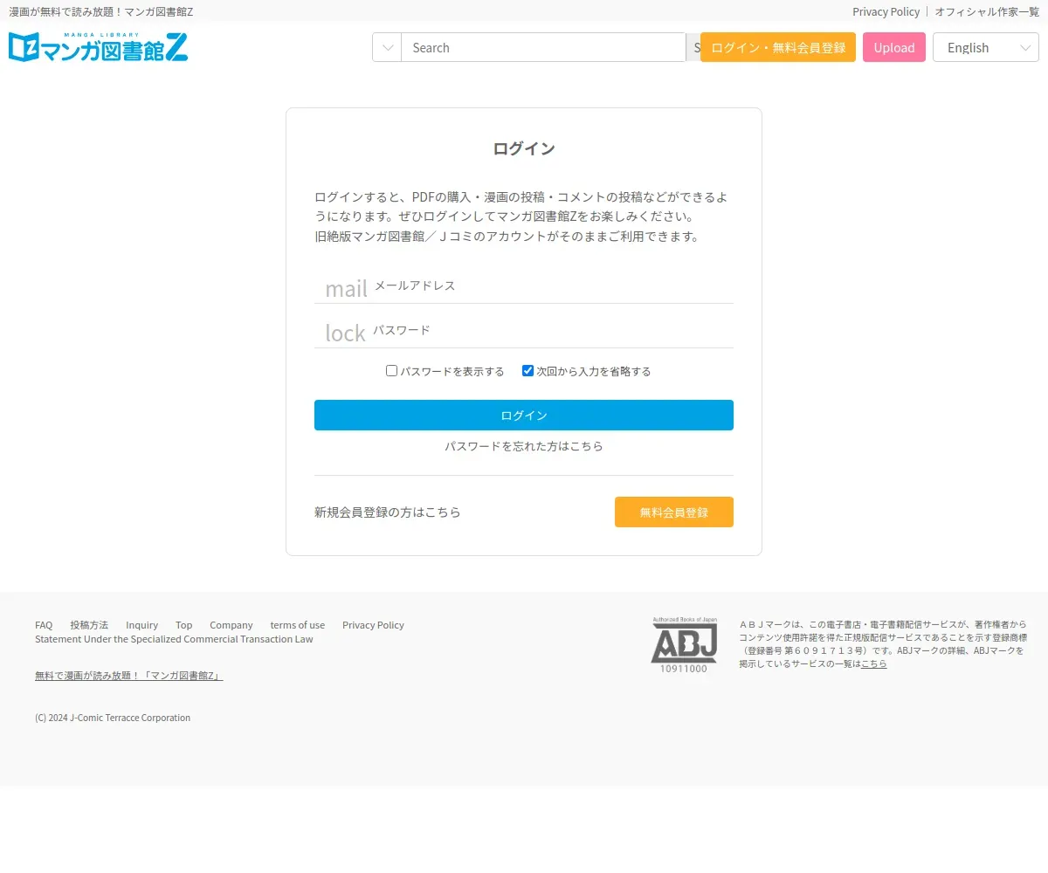Open the English language dropdown

point(986,47)
